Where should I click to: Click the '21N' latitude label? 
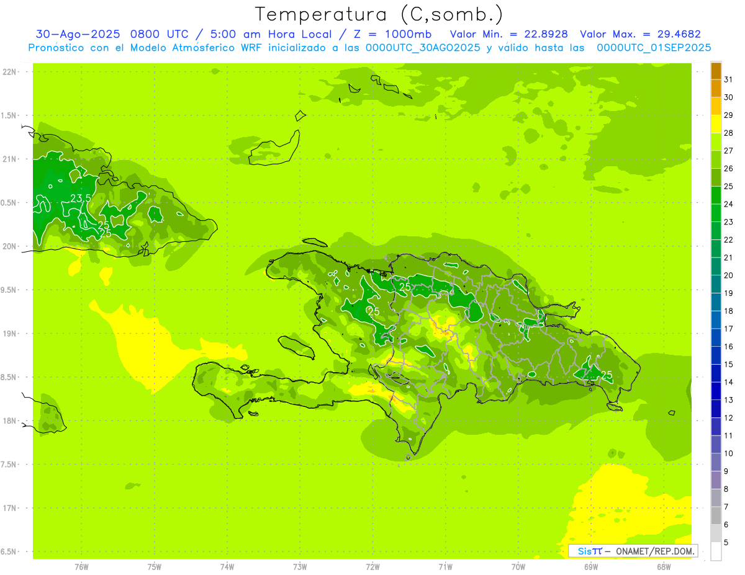10,159
